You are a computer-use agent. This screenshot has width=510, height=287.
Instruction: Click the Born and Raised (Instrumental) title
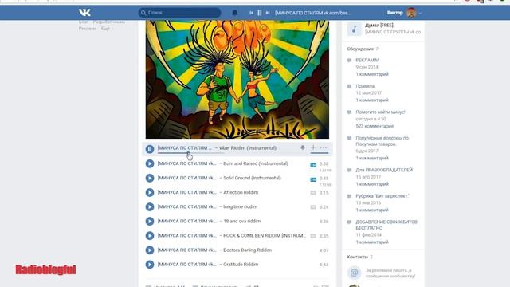pos(256,163)
